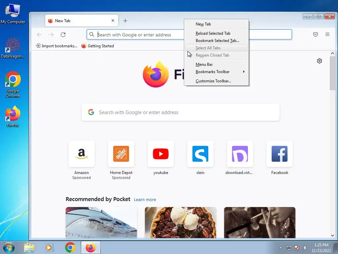The height and width of the screenshot is (254, 338).
Task: Click the Action Center flag icon
Action: click(x=297, y=248)
